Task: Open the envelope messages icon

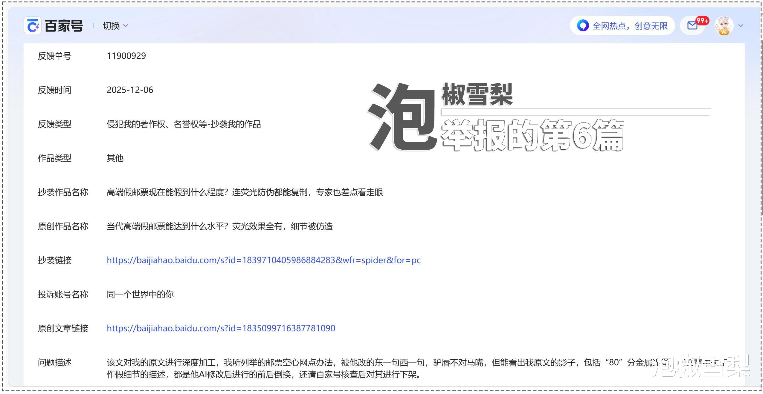Action: click(692, 26)
